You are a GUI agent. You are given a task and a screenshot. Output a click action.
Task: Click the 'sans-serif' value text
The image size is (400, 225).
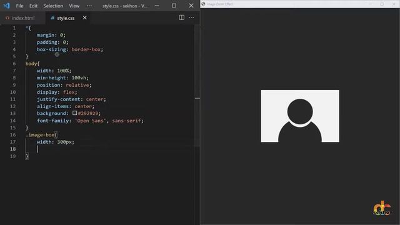point(126,121)
